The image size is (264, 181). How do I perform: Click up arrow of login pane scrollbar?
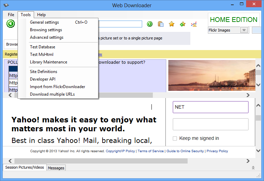click(258, 106)
